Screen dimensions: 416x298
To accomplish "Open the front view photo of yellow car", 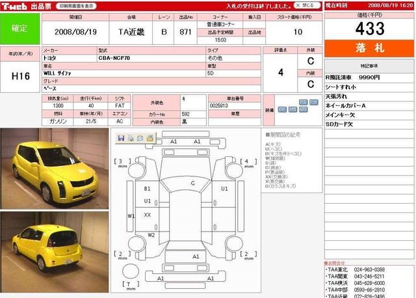I will 55,169.
